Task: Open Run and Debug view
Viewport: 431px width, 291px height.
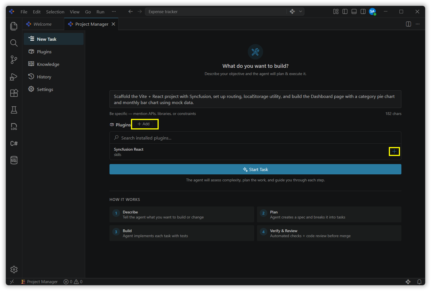Action: click(x=14, y=76)
